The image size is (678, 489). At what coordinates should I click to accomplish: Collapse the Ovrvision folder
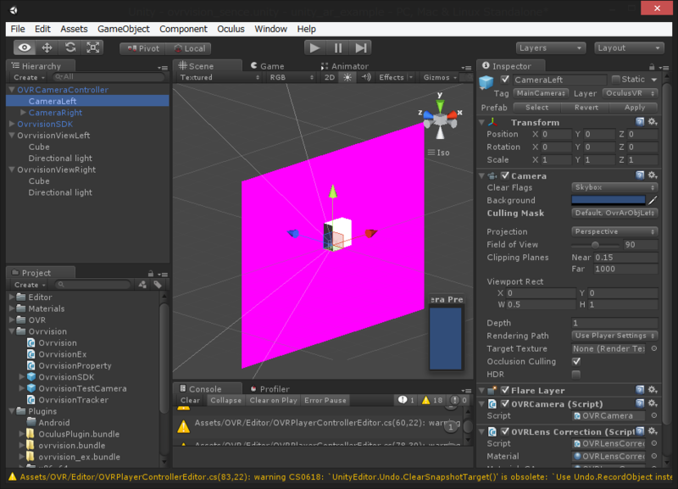coord(12,331)
